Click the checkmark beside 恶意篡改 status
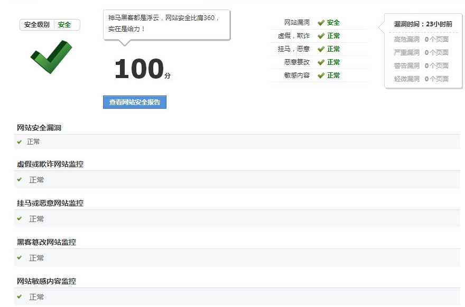This screenshot has width=465, height=307. [321, 62]
